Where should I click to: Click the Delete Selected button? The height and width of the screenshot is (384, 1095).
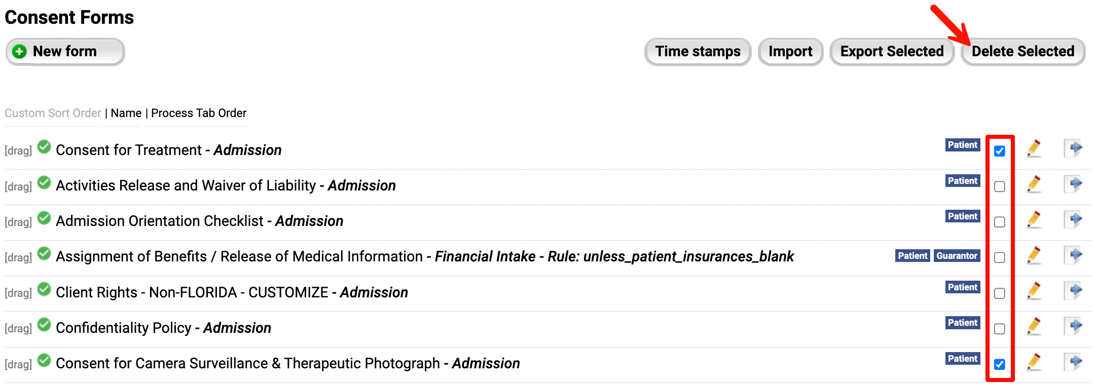point(1023,51)
